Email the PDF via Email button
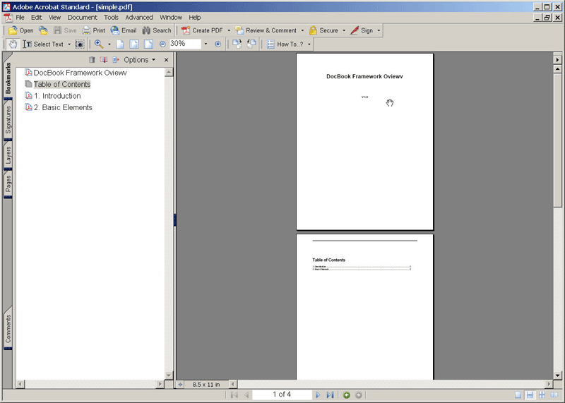The height and width of the screenshot is (403, 565). [124, 30]
